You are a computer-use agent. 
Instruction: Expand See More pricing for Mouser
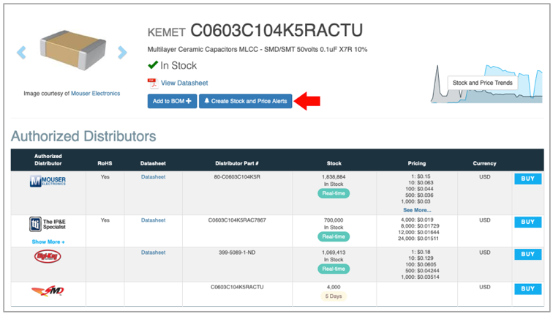point(417,210)
